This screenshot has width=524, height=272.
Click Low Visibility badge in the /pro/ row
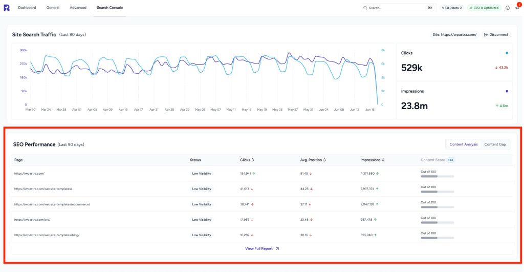[202, 220]
